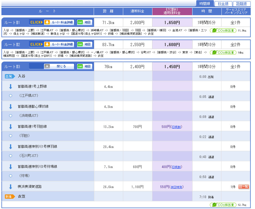Viewport: 255px width, 209px height.
Task: Sort routes by distance with 距離順 tab
Action: [x=241, y=4]
